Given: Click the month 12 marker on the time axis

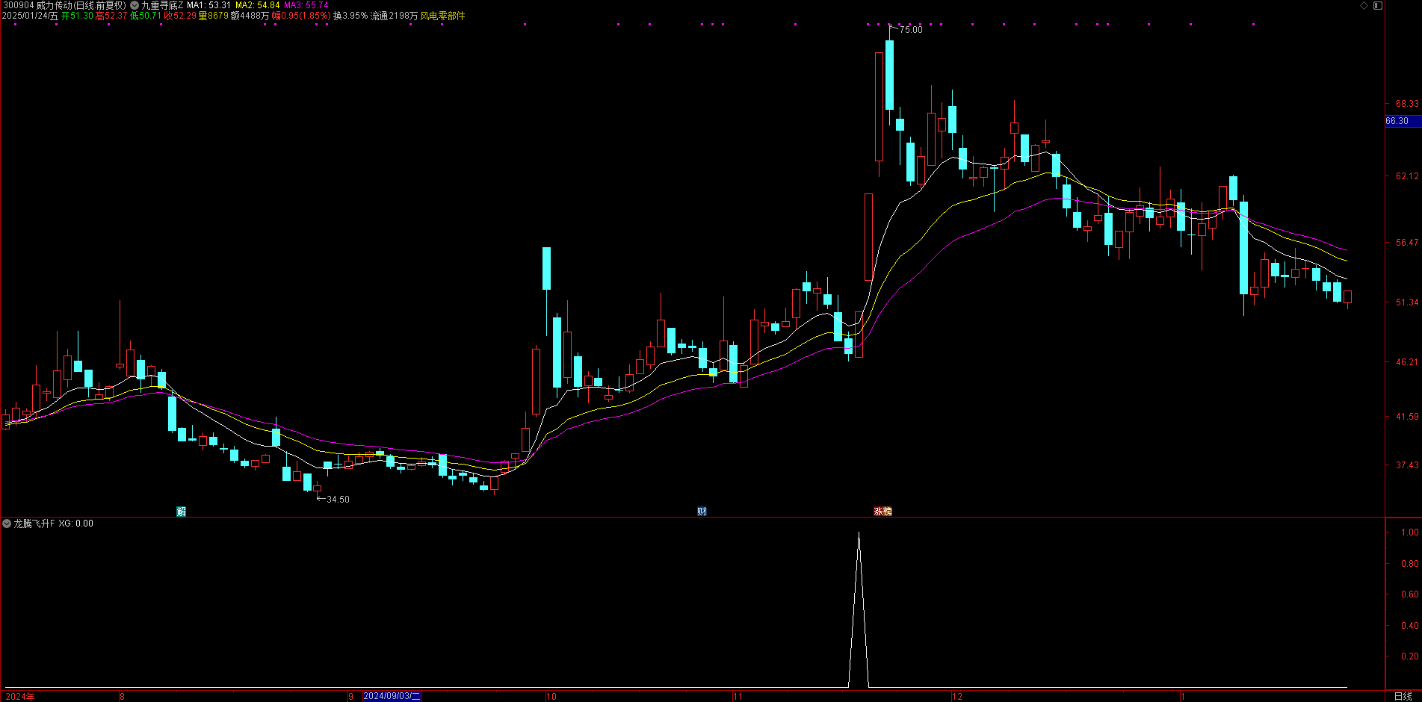Looking at the screenshot, I should pyautogui.click(x=957, y=697).
